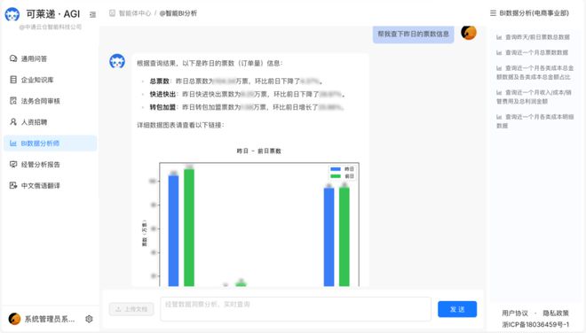Click the BI数据分析(电商事业部) panel header
The image size is (586, 333).
[x=534, y=13]
